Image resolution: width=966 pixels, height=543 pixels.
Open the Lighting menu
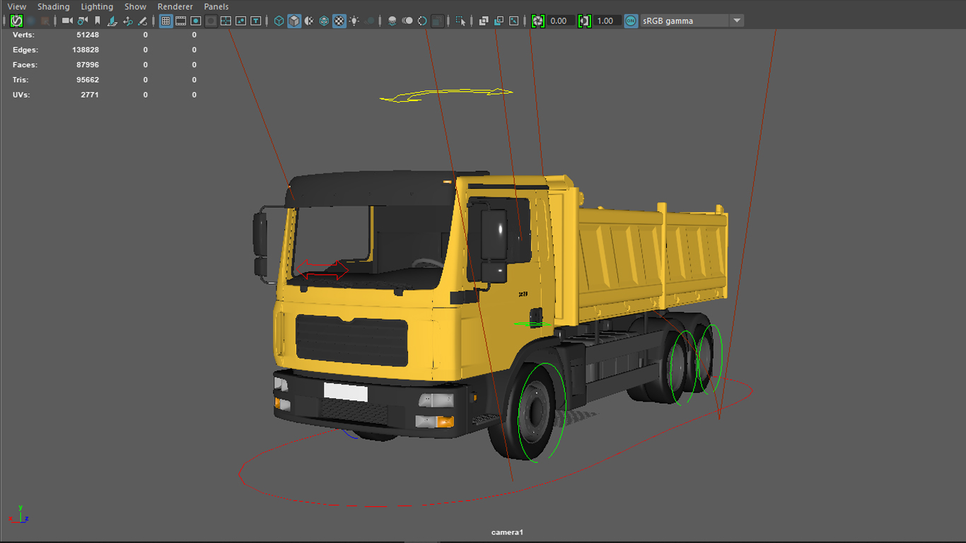(97, 6)
